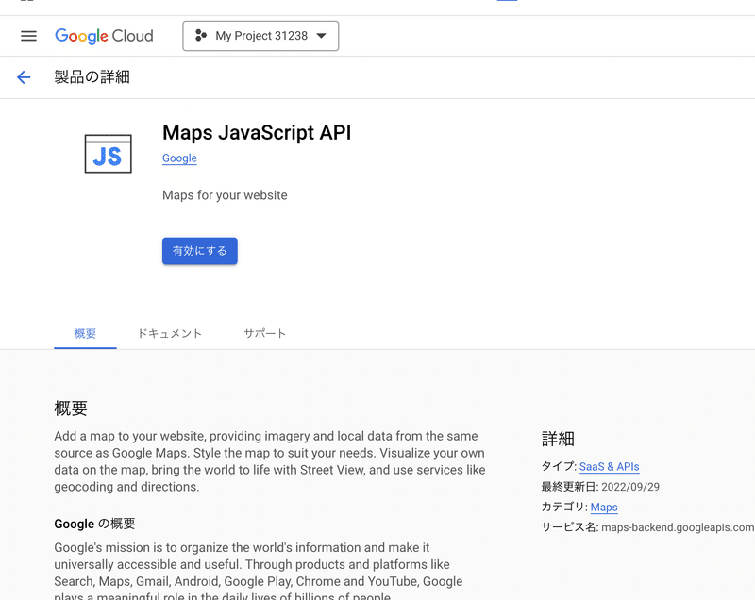Switch to the ドキュメント tab
Screen dimensions: 755x600
[x=170, y=333]
